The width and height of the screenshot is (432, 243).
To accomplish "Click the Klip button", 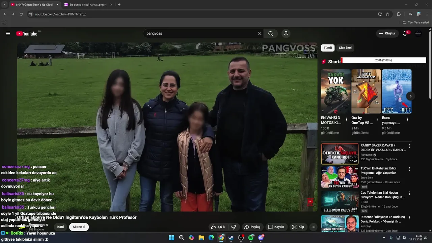I will coord(298,227).
